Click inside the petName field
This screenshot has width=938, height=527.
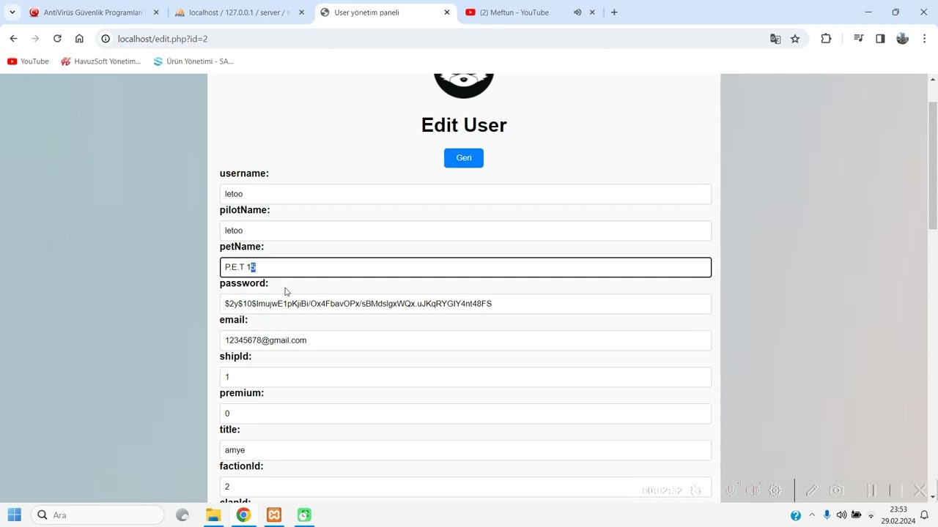point(465,267)
